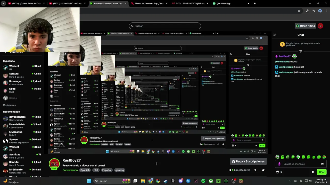Switch to DETALLES DEL PEDIDO tab
The width and height of the screenshot is (330, 185).
click(190, 4)
